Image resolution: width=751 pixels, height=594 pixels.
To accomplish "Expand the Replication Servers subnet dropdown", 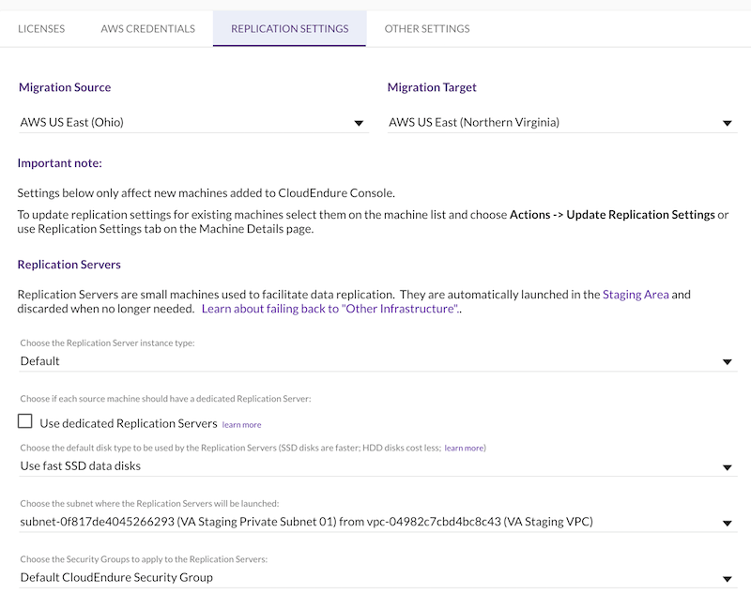I will 375,522.
